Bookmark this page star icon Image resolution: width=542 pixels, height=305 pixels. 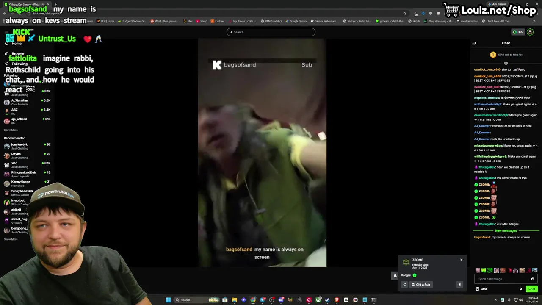click(405, 13)
